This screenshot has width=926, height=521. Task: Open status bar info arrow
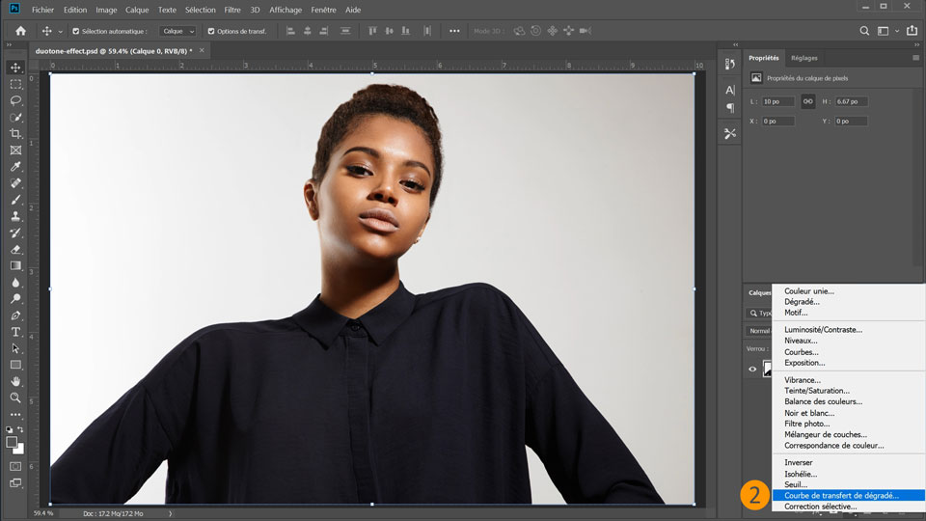tap(170, 513)
